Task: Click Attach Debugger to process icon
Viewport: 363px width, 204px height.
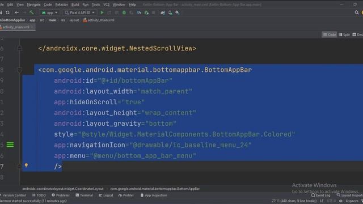Action: pos(146,12)
